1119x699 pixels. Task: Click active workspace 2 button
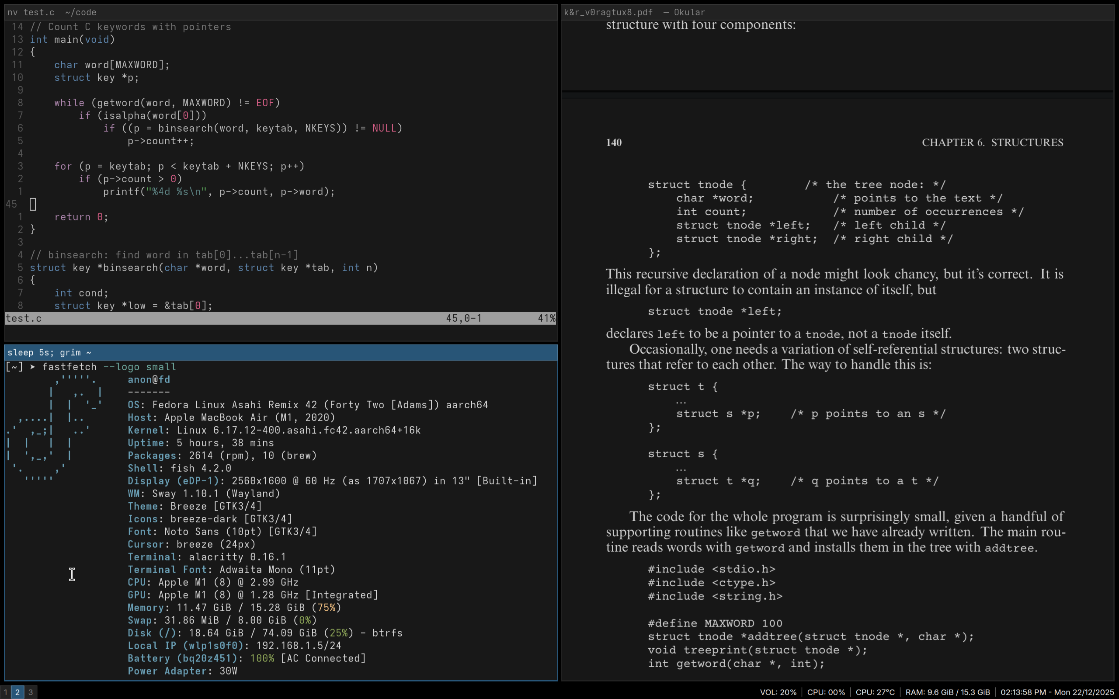click(17, 692)
